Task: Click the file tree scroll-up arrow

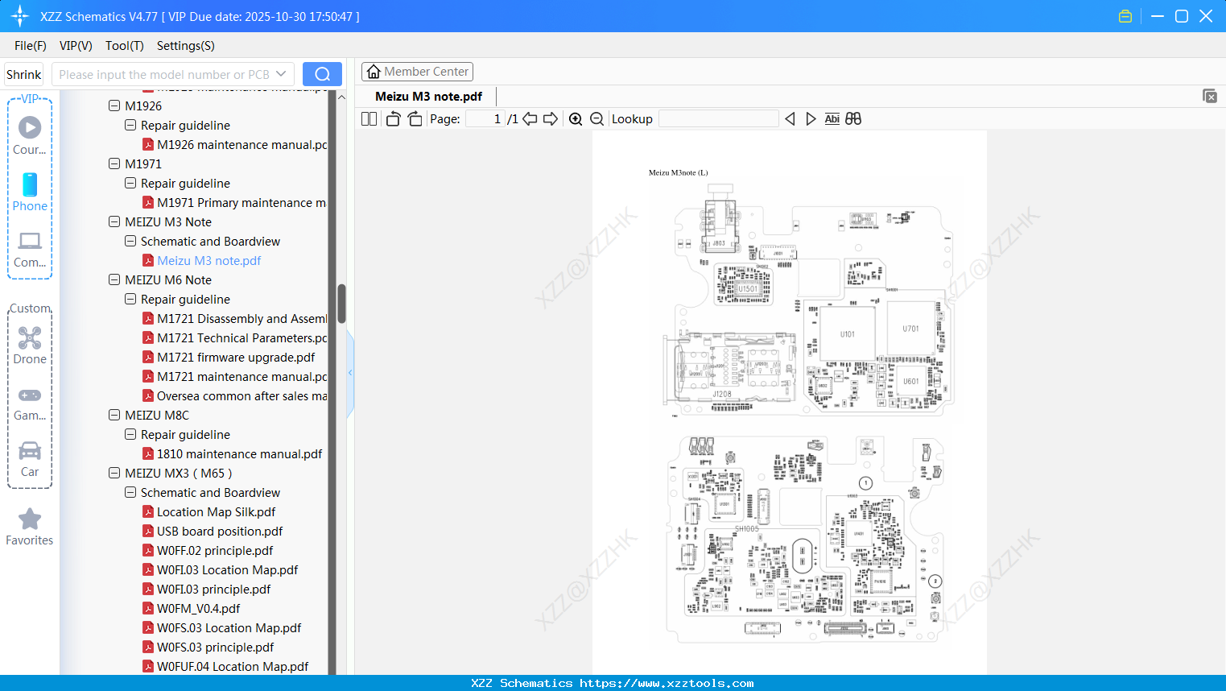Action: coord(341,97)
